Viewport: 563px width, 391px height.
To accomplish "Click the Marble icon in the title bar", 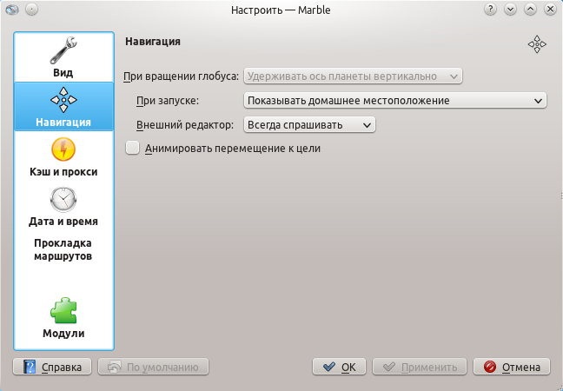I will pyautogui.click(x=12, y=10).
